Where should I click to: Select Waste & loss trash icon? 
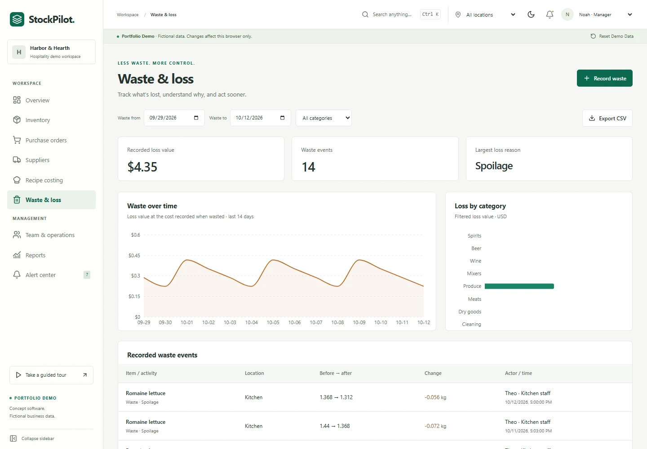(17, 200)
